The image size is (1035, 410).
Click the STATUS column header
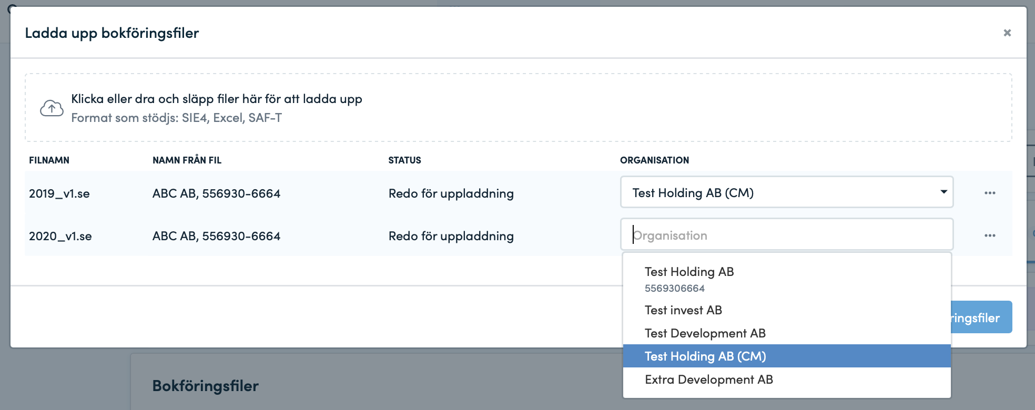point(404,160)
